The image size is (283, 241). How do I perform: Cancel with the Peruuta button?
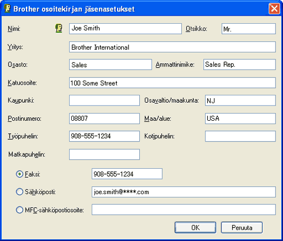(x=242, y=227)
